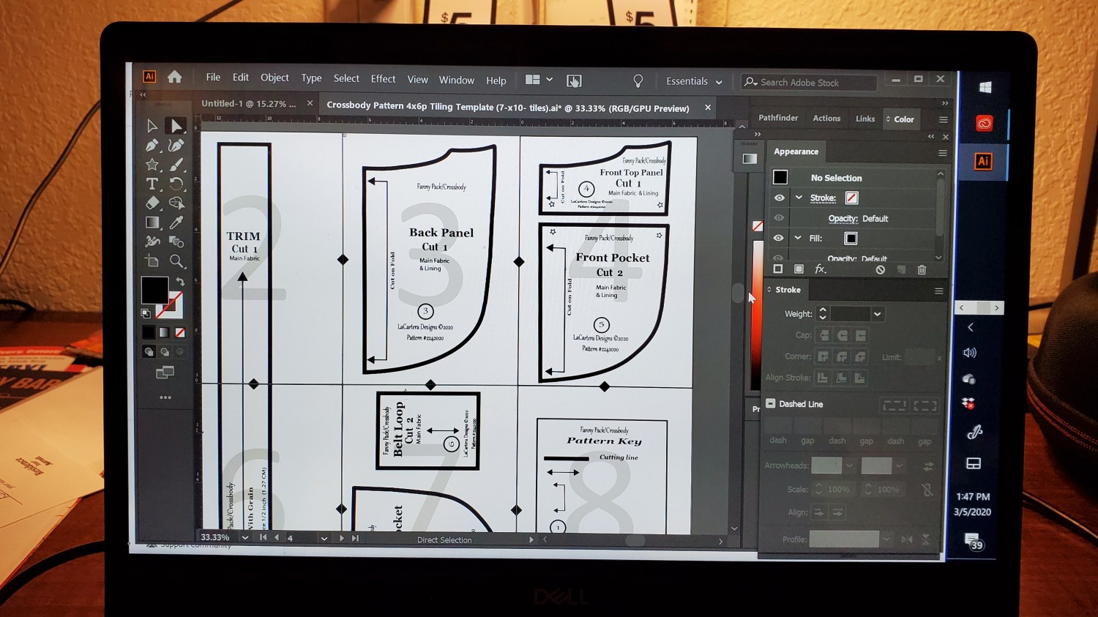Open the Essentials workspace switcher

(x=693, y=81)
